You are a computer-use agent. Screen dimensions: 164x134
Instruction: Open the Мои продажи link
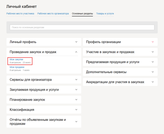[x=17, y=67]
